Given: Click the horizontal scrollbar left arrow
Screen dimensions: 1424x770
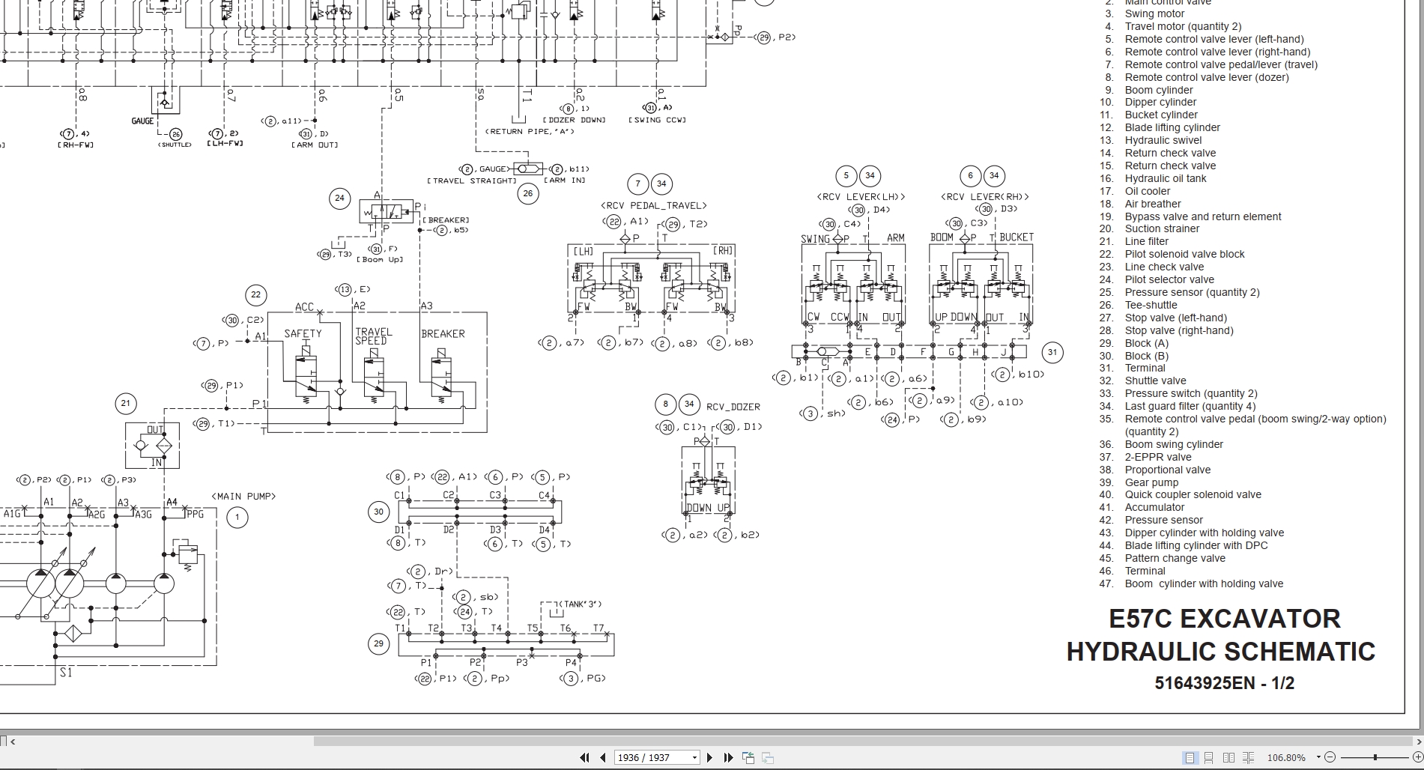Looking at the screenshot, I should point(13,740).
